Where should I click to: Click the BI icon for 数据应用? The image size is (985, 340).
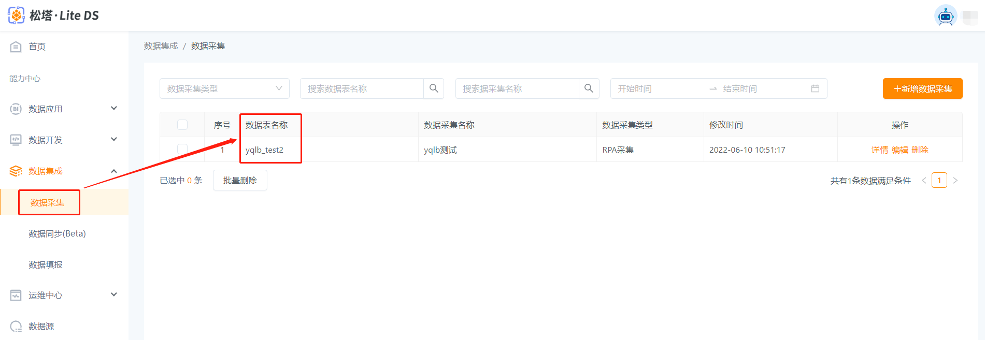[x=16, y=109]
